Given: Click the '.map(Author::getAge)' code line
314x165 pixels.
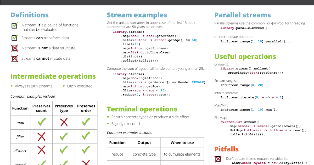Looking at the screenshot, I should 141,86.
